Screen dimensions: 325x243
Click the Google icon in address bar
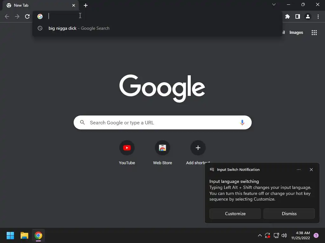[40, 16]
